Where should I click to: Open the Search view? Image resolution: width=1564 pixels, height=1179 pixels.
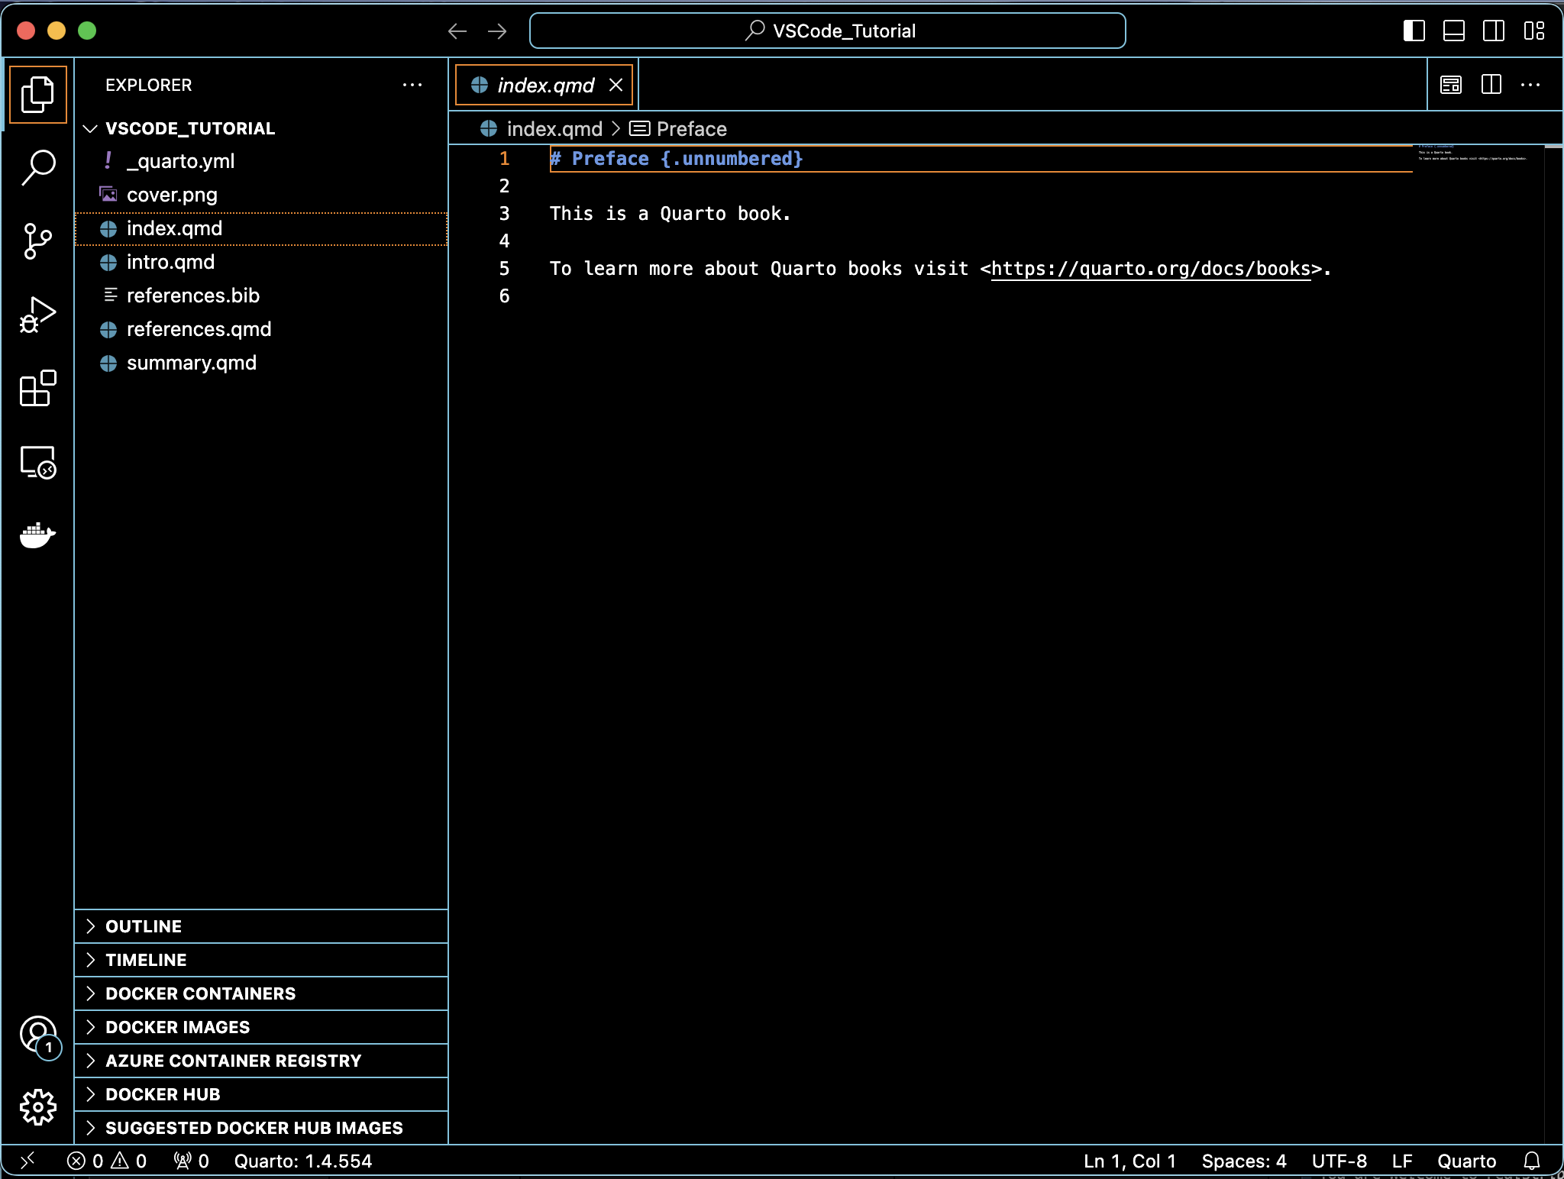[37, 167]
